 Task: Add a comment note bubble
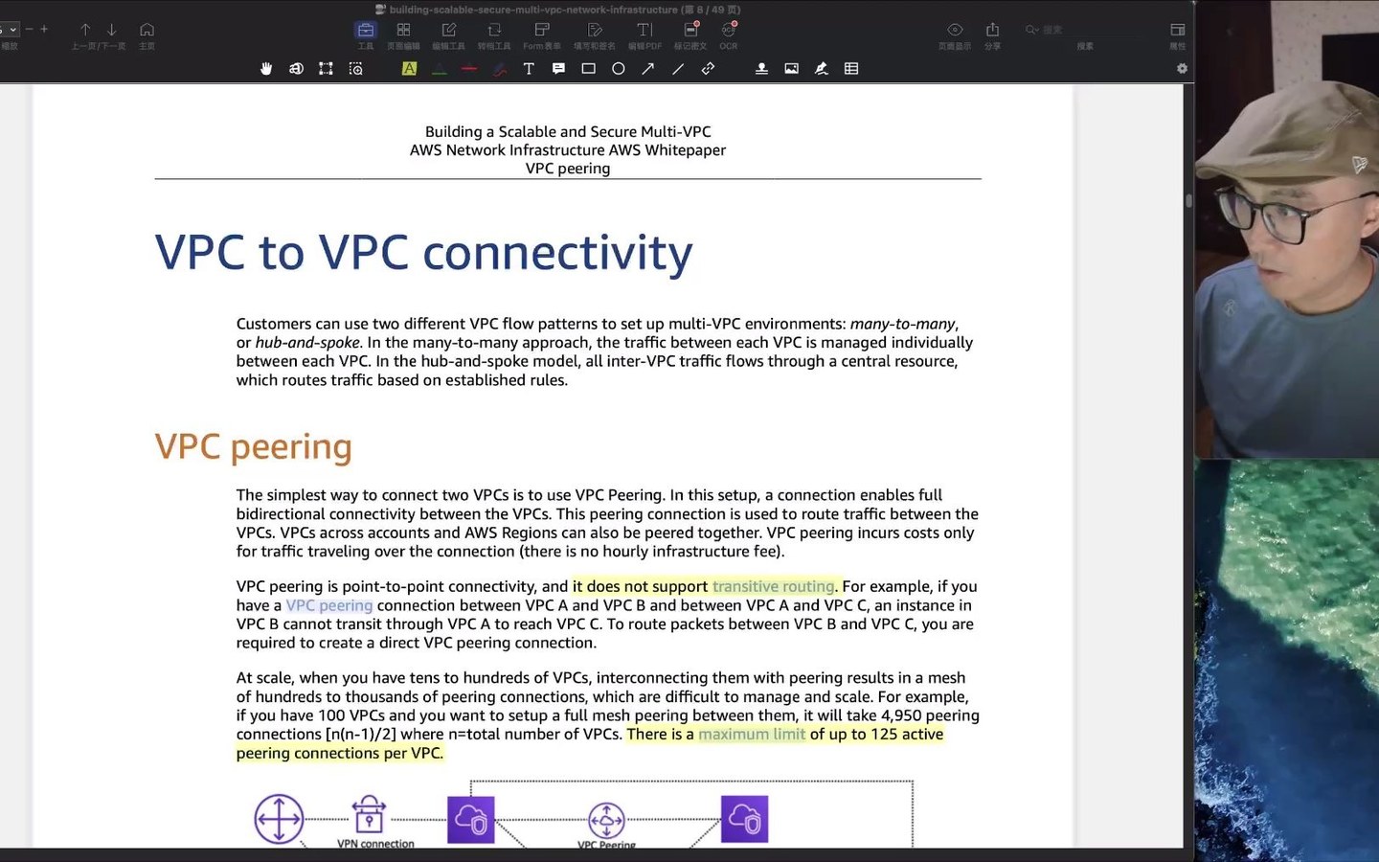click(558, 69)
